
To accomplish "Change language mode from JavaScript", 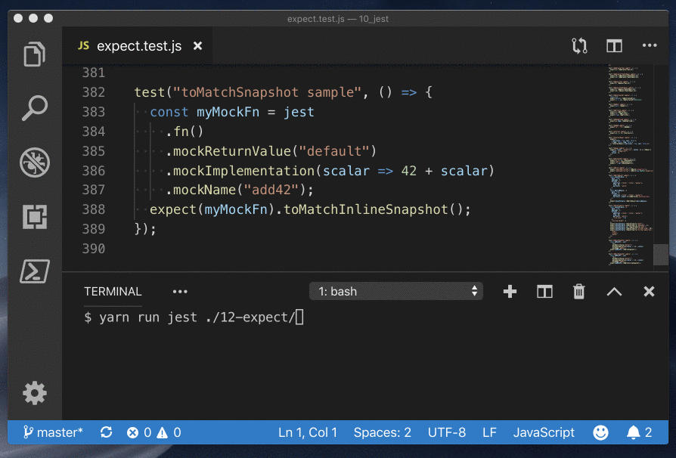I will [544, 432].
